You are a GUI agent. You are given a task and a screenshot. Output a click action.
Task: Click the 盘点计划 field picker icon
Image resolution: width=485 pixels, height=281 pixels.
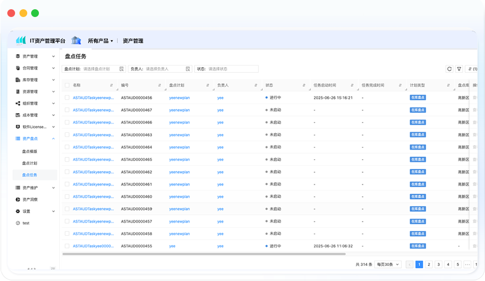(122, 69)
